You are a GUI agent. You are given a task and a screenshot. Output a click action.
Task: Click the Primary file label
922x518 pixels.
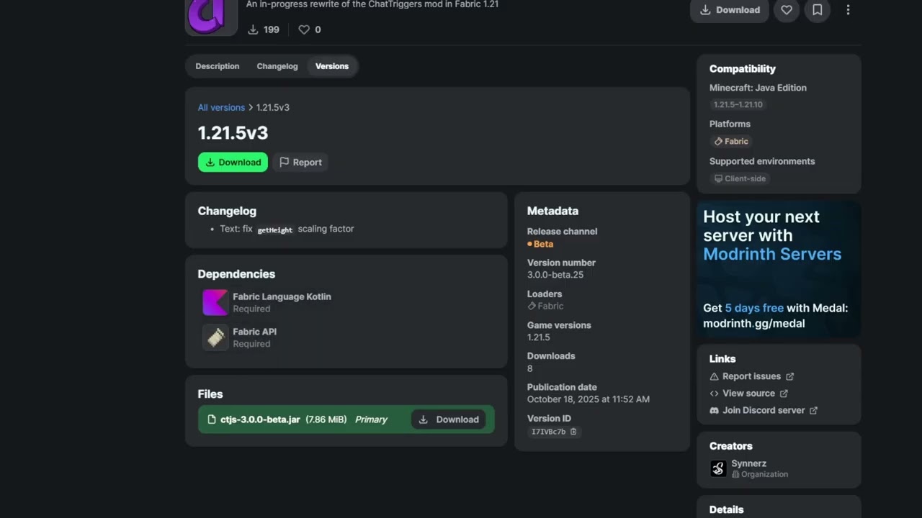[x=371, y=419]
